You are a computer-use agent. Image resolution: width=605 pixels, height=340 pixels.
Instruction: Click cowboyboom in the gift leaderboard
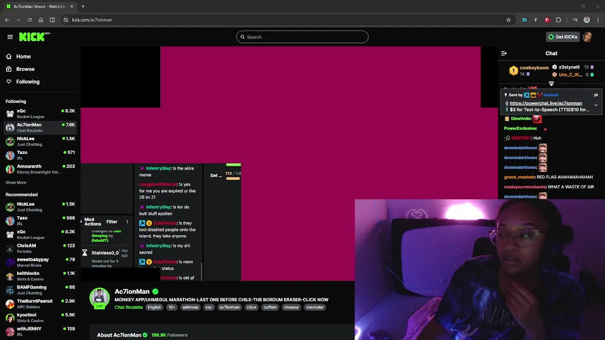(x=534, y=68)
